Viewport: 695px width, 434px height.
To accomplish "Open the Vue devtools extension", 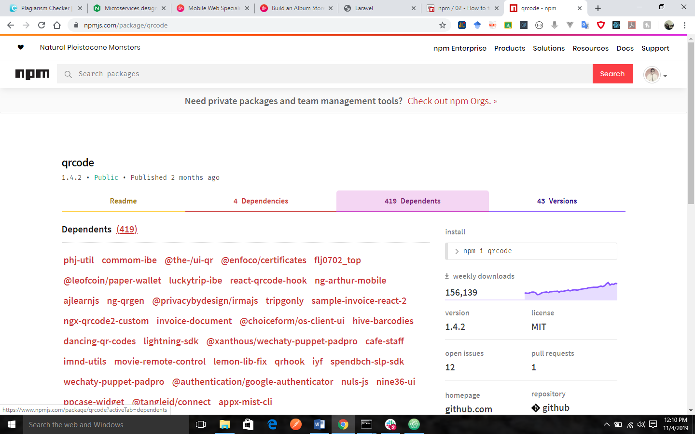I will click(570, 25).
